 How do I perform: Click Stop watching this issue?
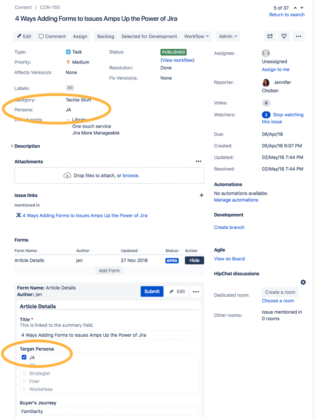pyautogui.click(x=282, y=118)
